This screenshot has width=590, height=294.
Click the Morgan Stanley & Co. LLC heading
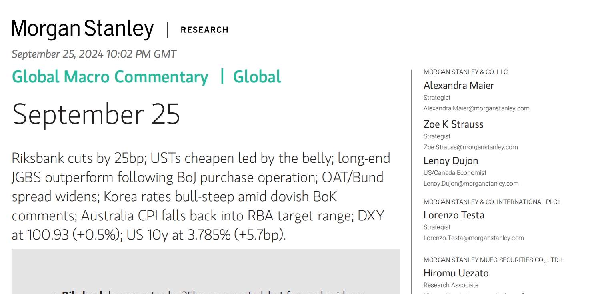pyautogui.click(x=466, y=72)
